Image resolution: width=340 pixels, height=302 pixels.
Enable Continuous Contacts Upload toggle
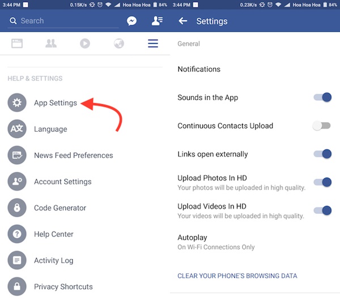(x=321, y=126)
